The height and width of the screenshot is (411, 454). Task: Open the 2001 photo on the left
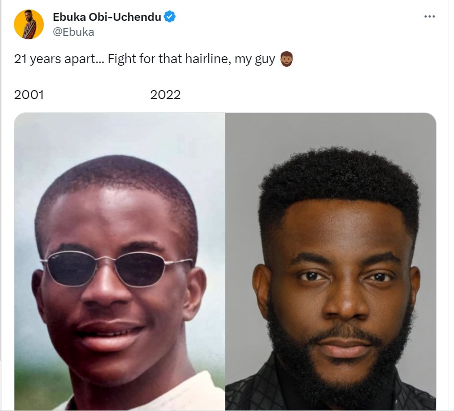(x=119, y=262)
